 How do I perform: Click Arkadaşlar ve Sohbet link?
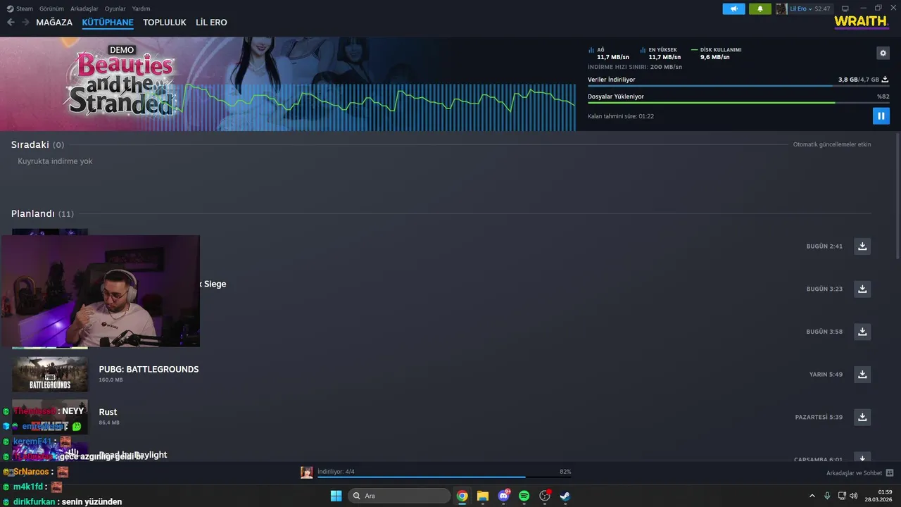(x=854, y=472)
